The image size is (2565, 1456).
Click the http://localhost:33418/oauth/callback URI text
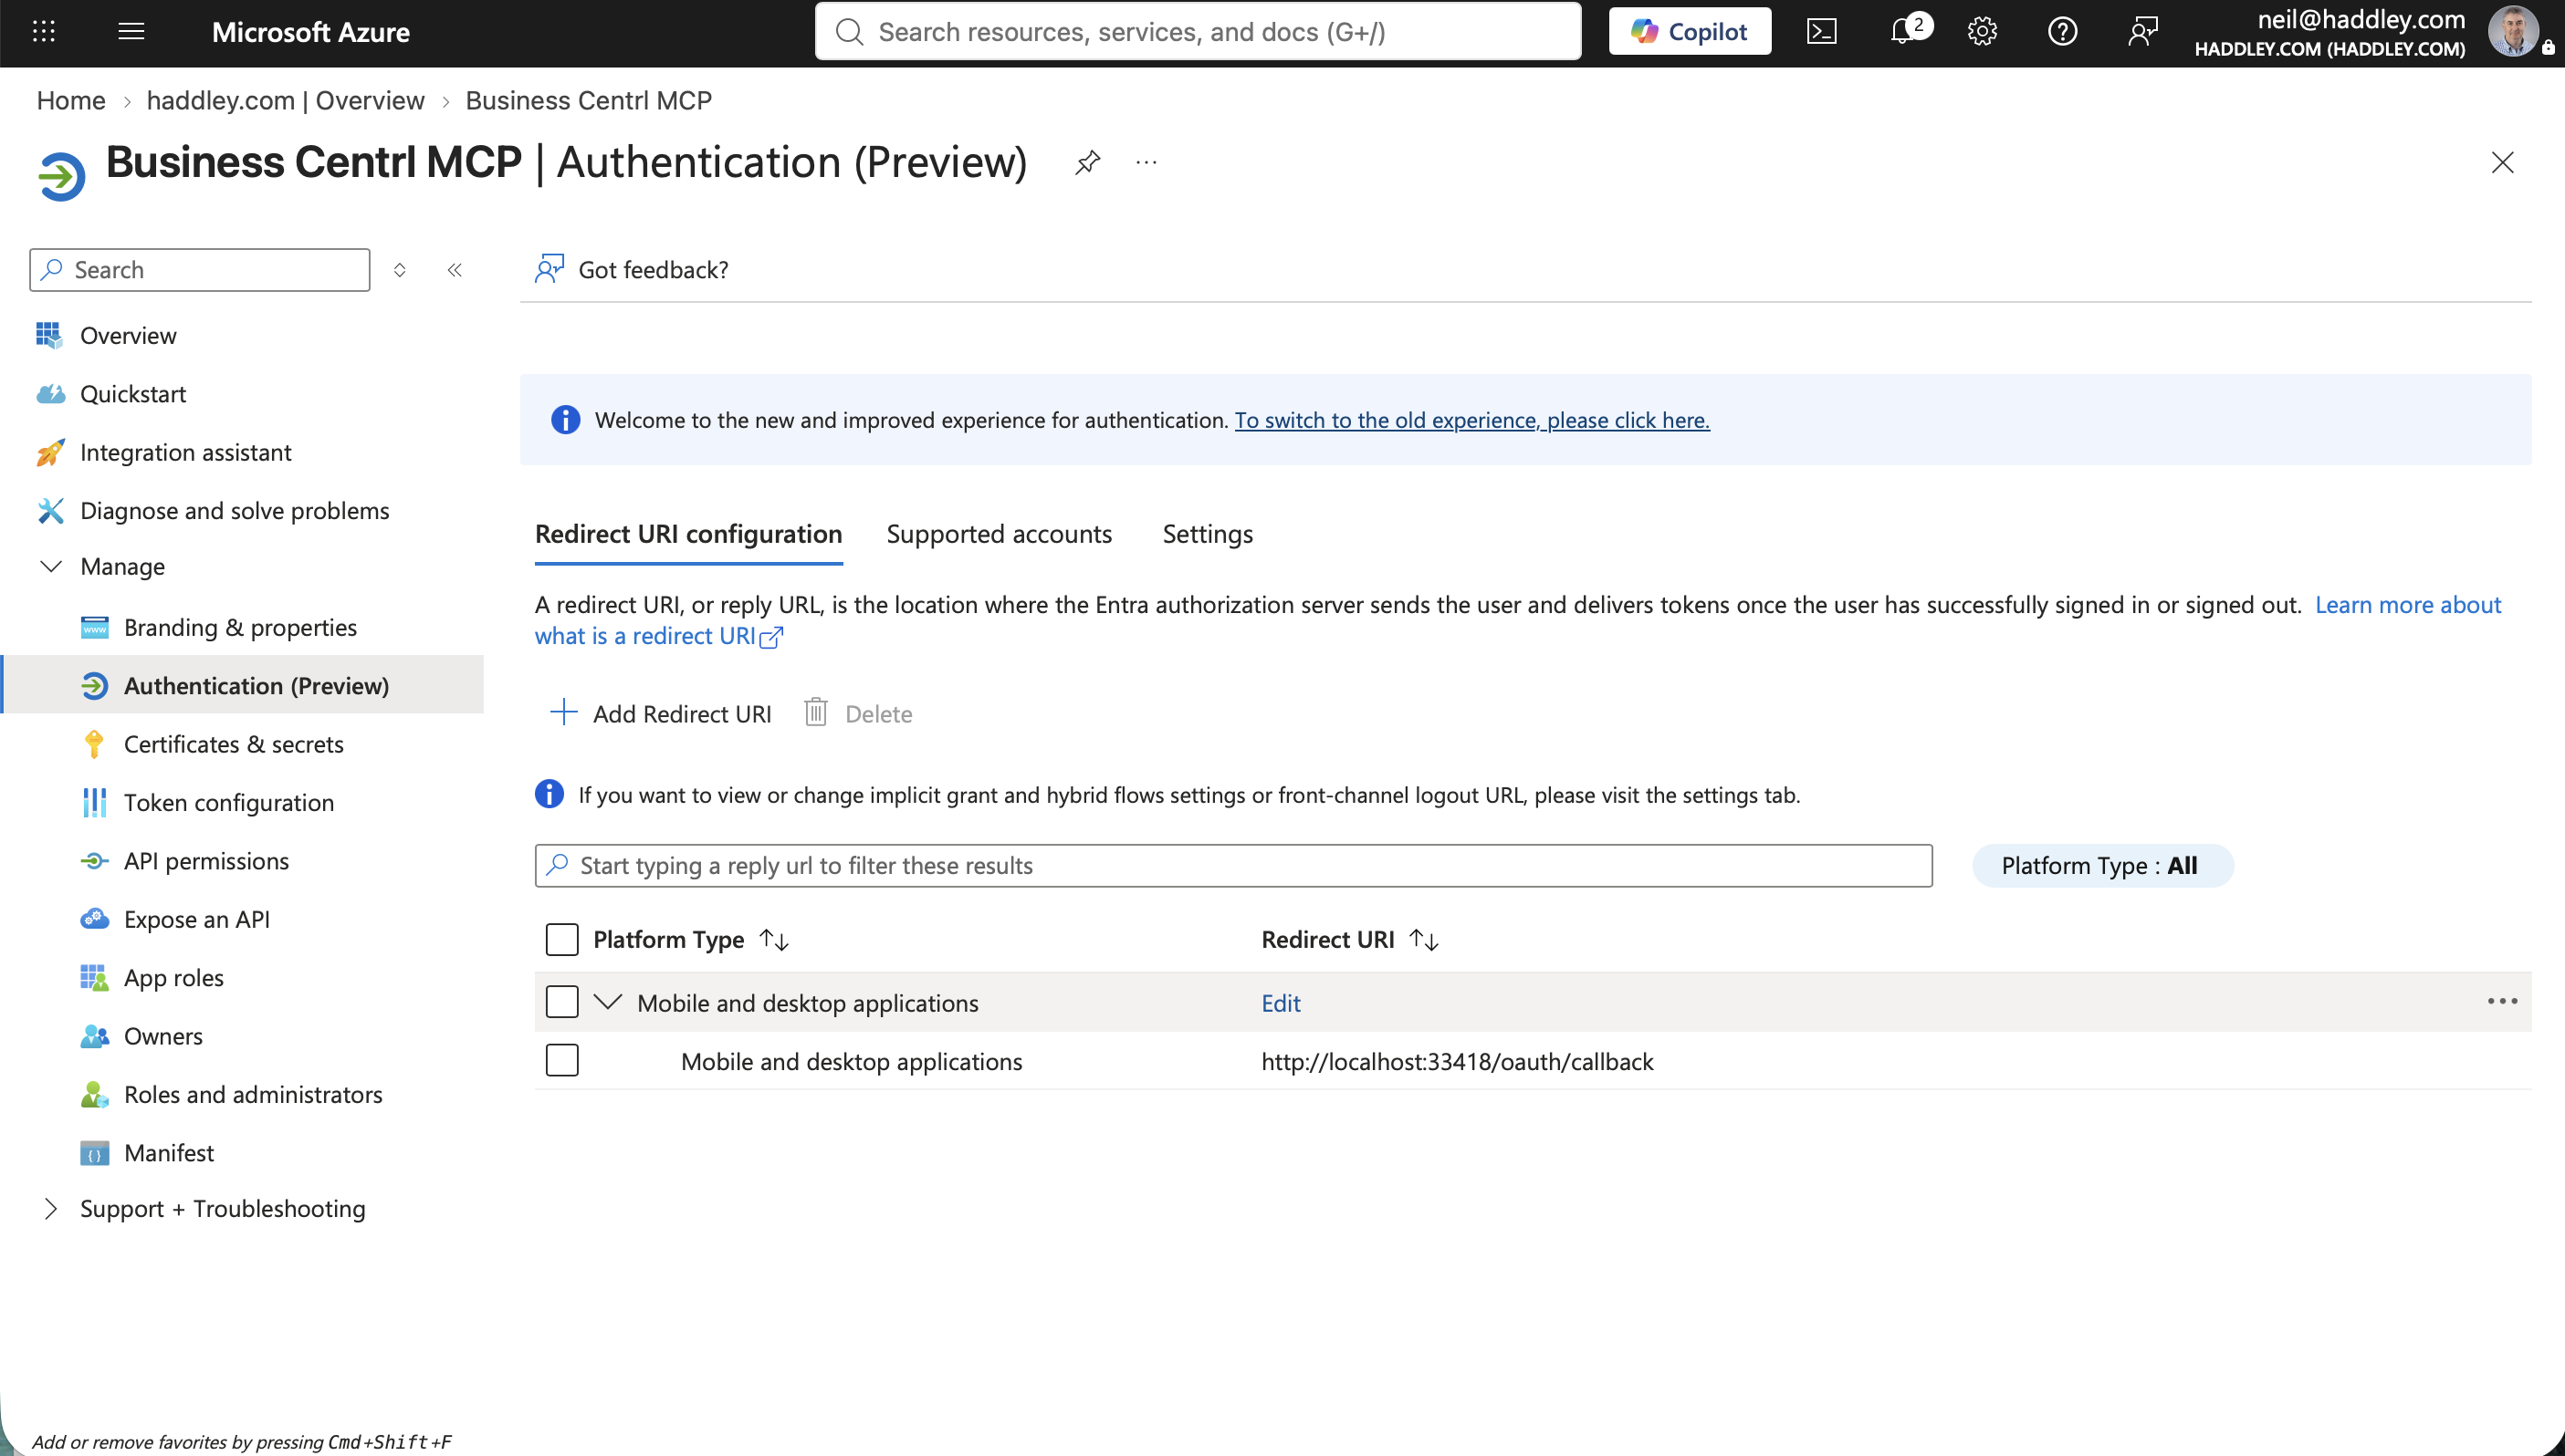click(1457, 1061)
